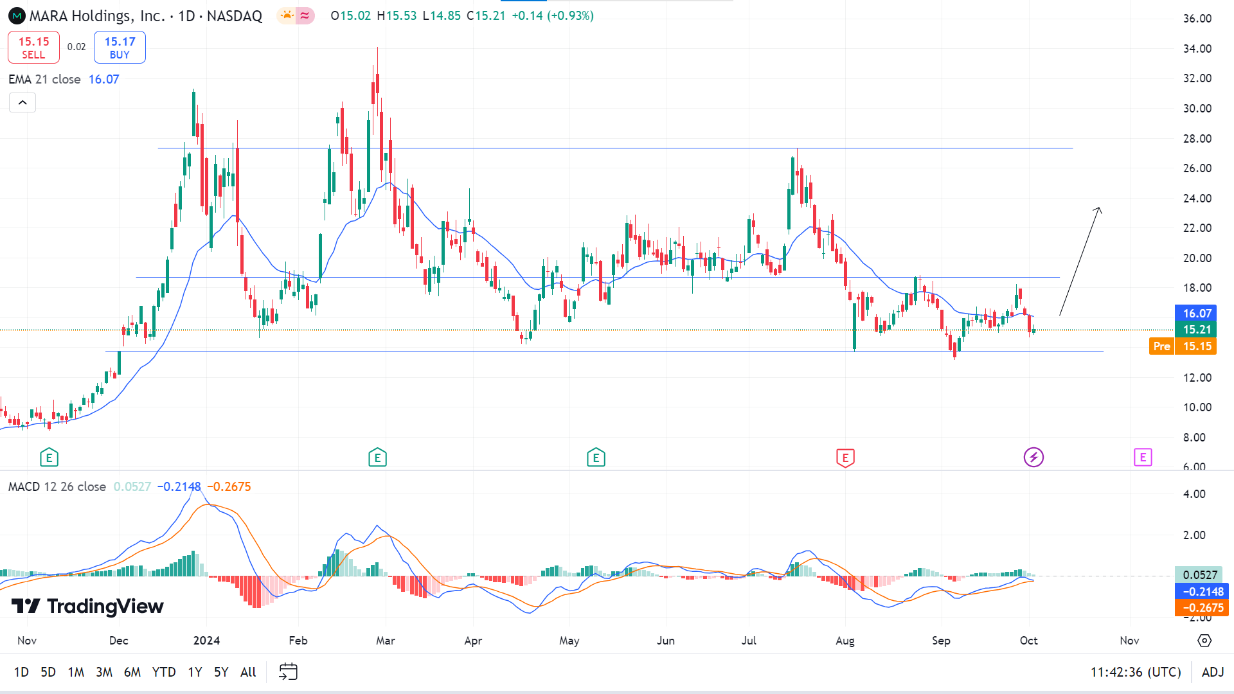Click the close value C15.21 in header

click(x=486, y=15)
